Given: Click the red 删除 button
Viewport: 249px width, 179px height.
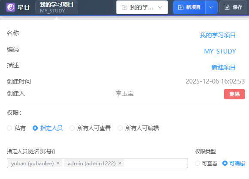Looking at the screenshot, I should pos(234,94).
